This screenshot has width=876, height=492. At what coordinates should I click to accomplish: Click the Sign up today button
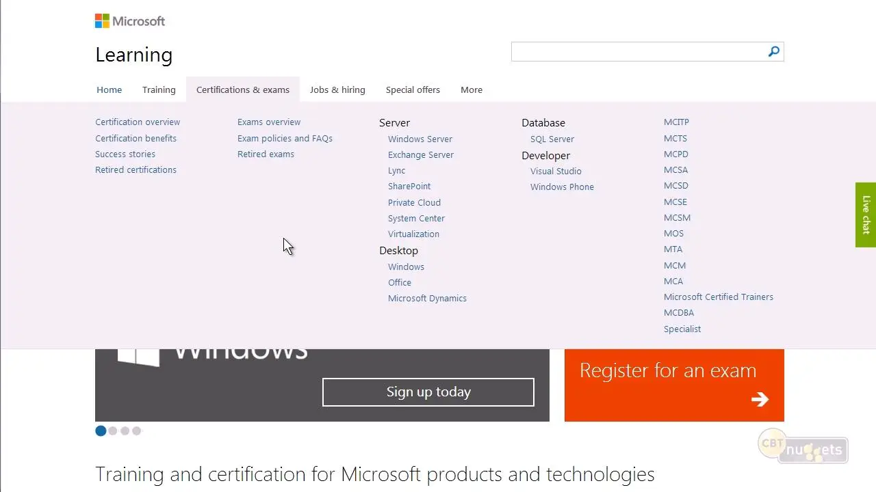(428, 392)
